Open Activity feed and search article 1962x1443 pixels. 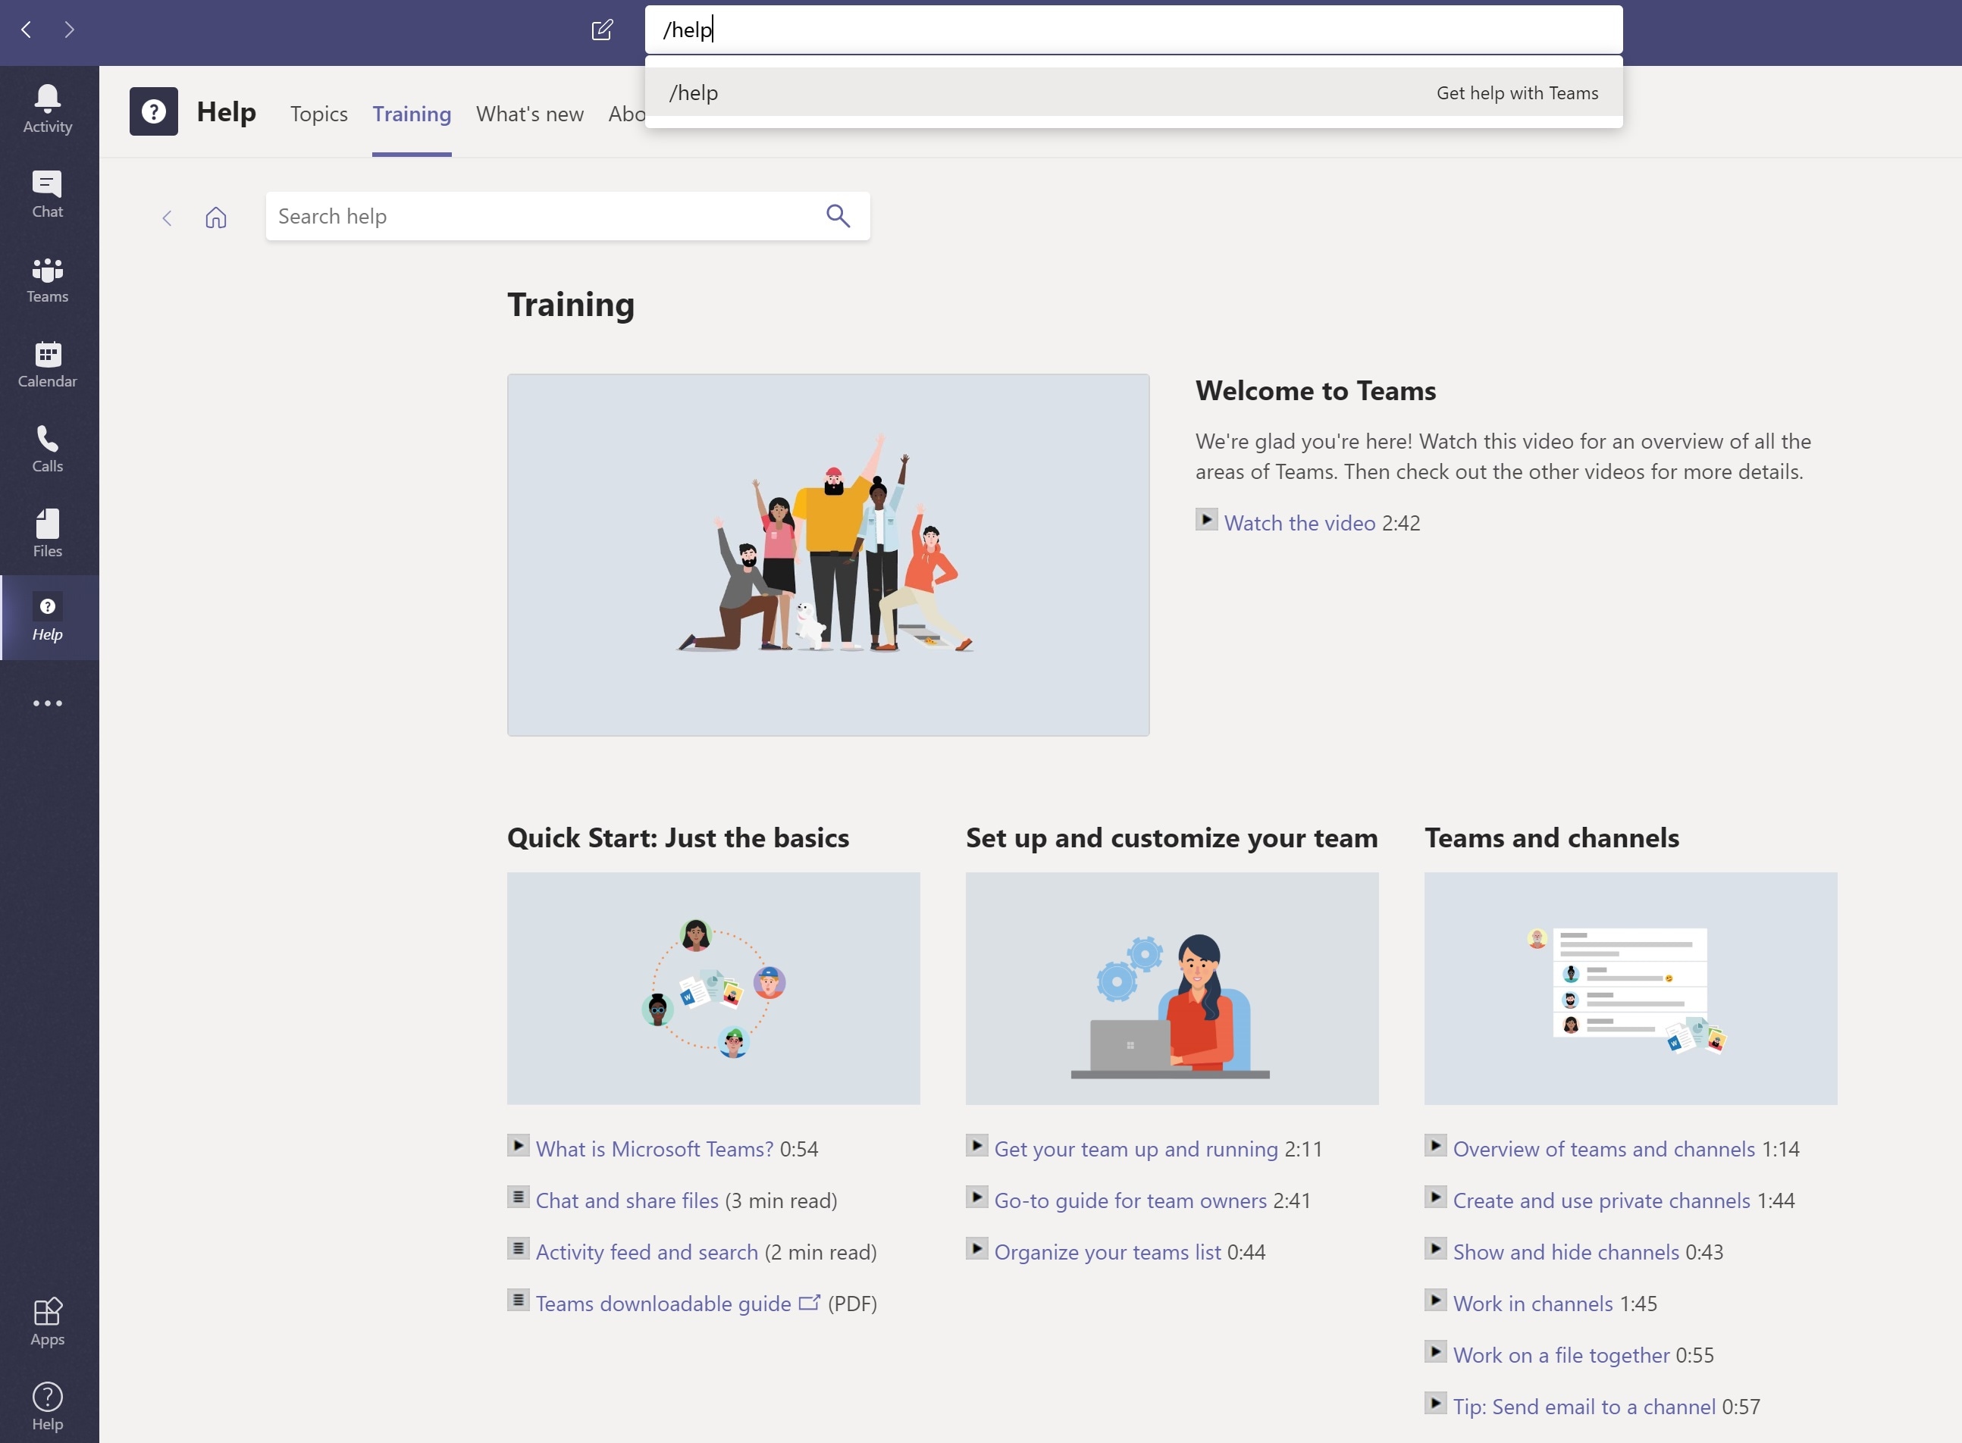(x=647, y=1252)
